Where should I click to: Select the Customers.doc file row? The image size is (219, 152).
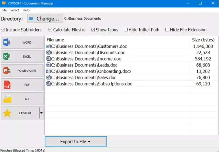(x=131, y=46)
